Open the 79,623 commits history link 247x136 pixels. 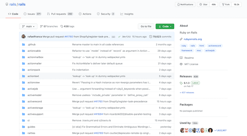(x=160, y=37)
